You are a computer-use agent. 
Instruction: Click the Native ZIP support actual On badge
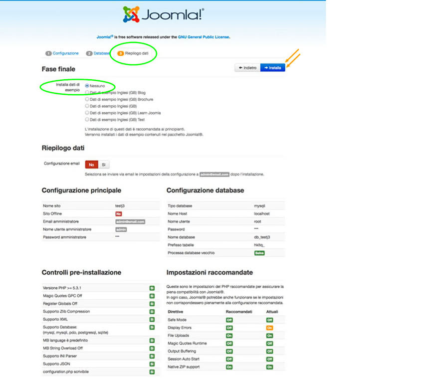[269, 367]
